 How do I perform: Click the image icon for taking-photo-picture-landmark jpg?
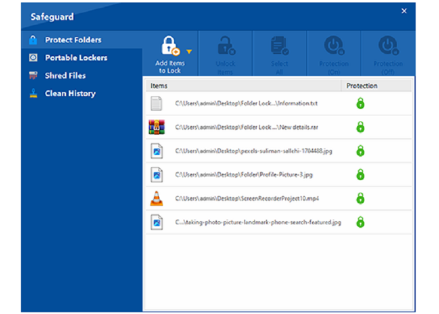156,222
